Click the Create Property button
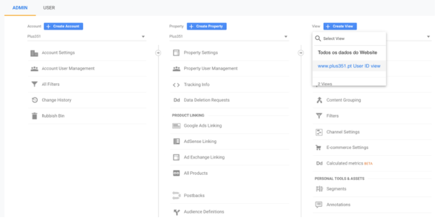Screen dimensions: 445x223 click(207, 26)
